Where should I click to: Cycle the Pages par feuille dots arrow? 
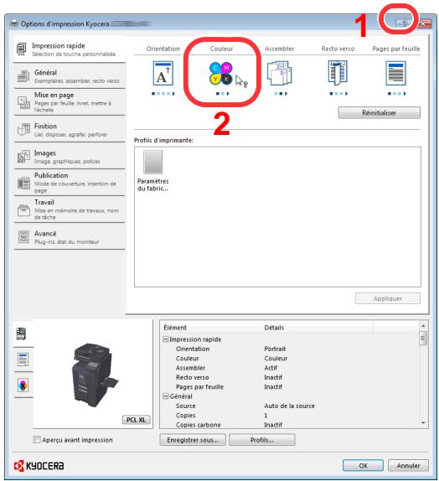(405, 93)
